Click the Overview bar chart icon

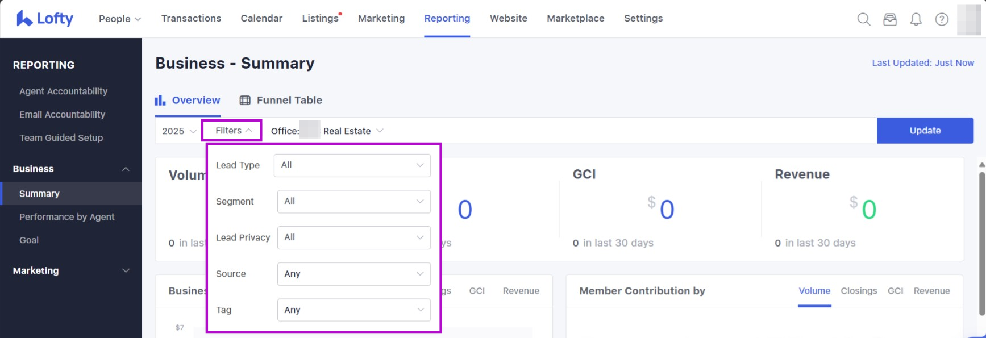[x=160, y=101]
